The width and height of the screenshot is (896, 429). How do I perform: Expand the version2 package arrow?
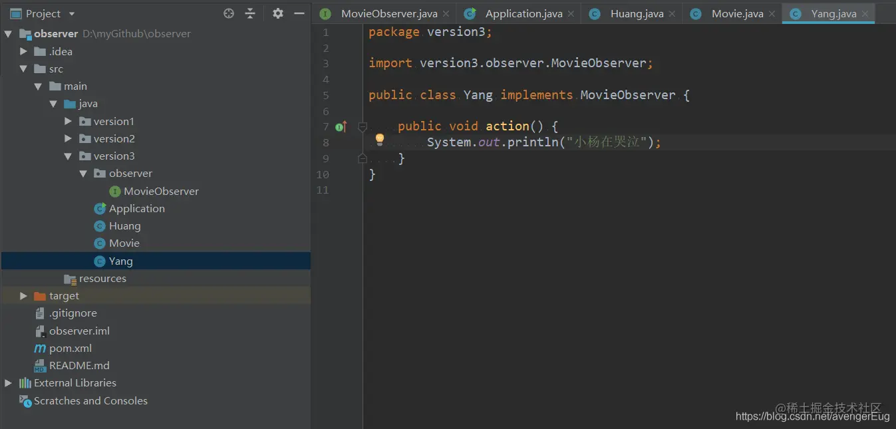[x=69, y=138]
